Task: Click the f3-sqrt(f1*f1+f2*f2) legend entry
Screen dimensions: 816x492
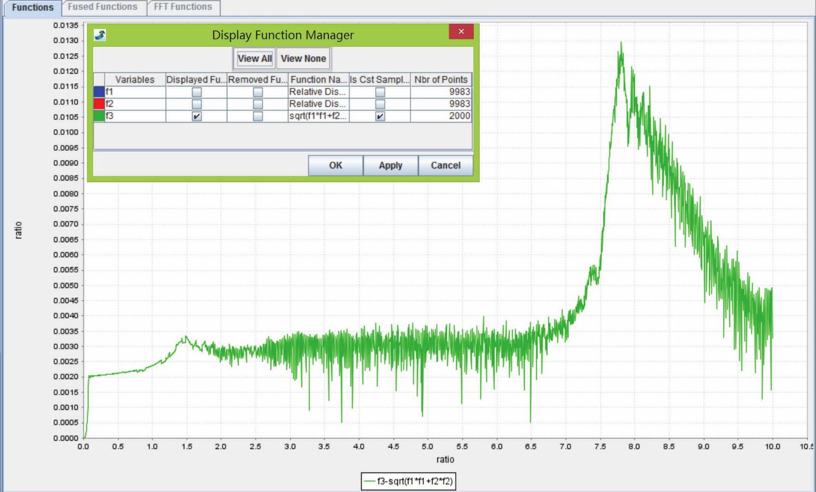Action: 409,481
